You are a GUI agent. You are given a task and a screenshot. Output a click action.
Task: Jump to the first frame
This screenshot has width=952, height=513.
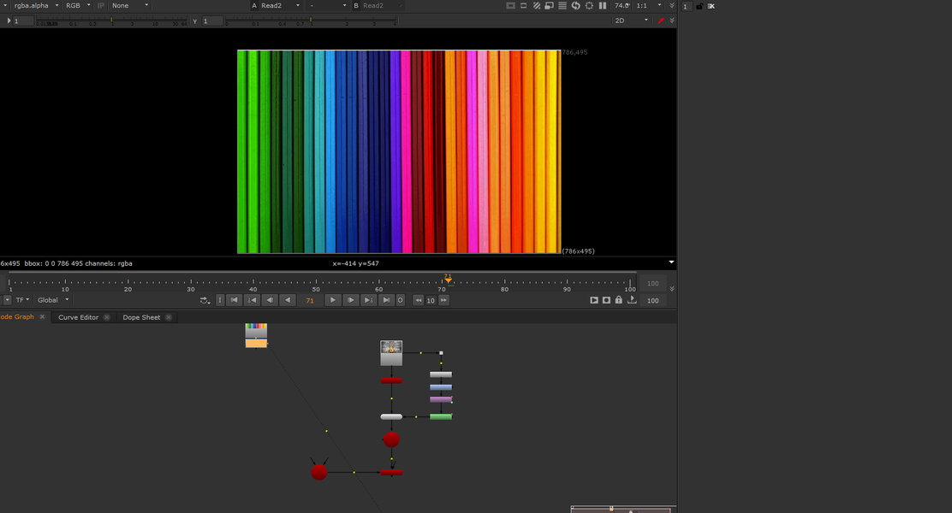coord(234,300)
